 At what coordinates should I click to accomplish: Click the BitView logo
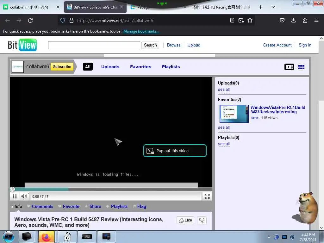(x=22, y=45)
